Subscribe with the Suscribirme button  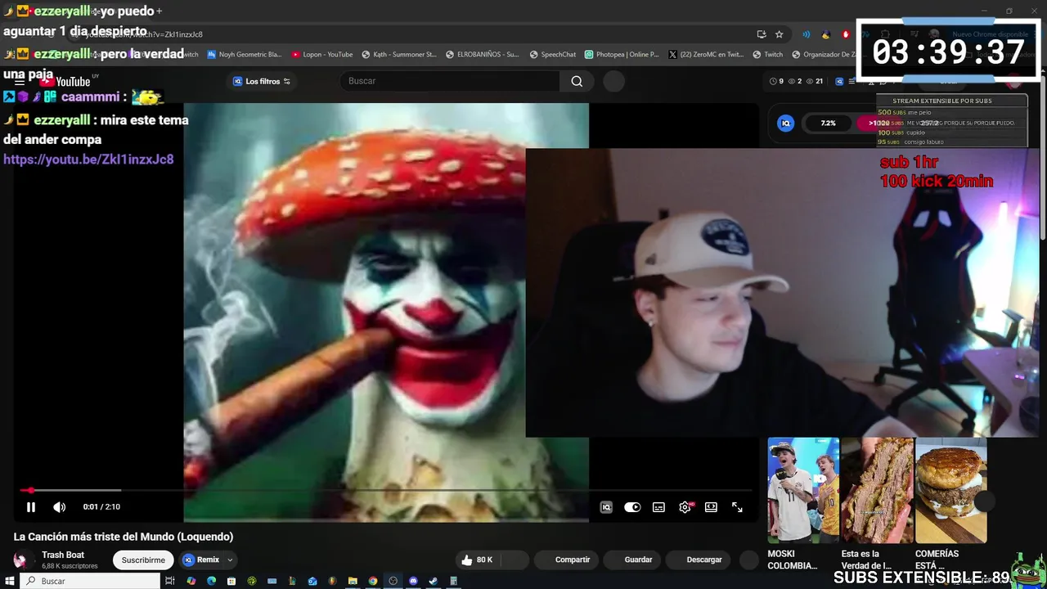[143, 560]
